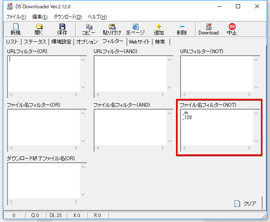Click up arrow of ダウンロード終了ファイル名(OR) scrollbar
Image resolution: width=270 pixels, height=222 pixels.
coord(83,167)
